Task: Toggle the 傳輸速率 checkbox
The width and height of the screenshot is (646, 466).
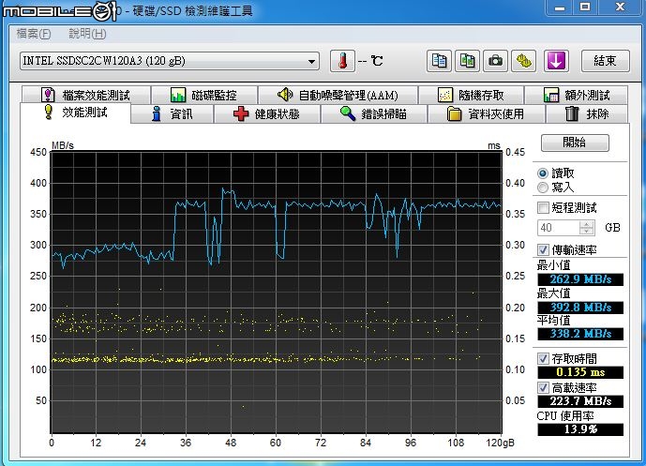Action: tap(543, 249)
